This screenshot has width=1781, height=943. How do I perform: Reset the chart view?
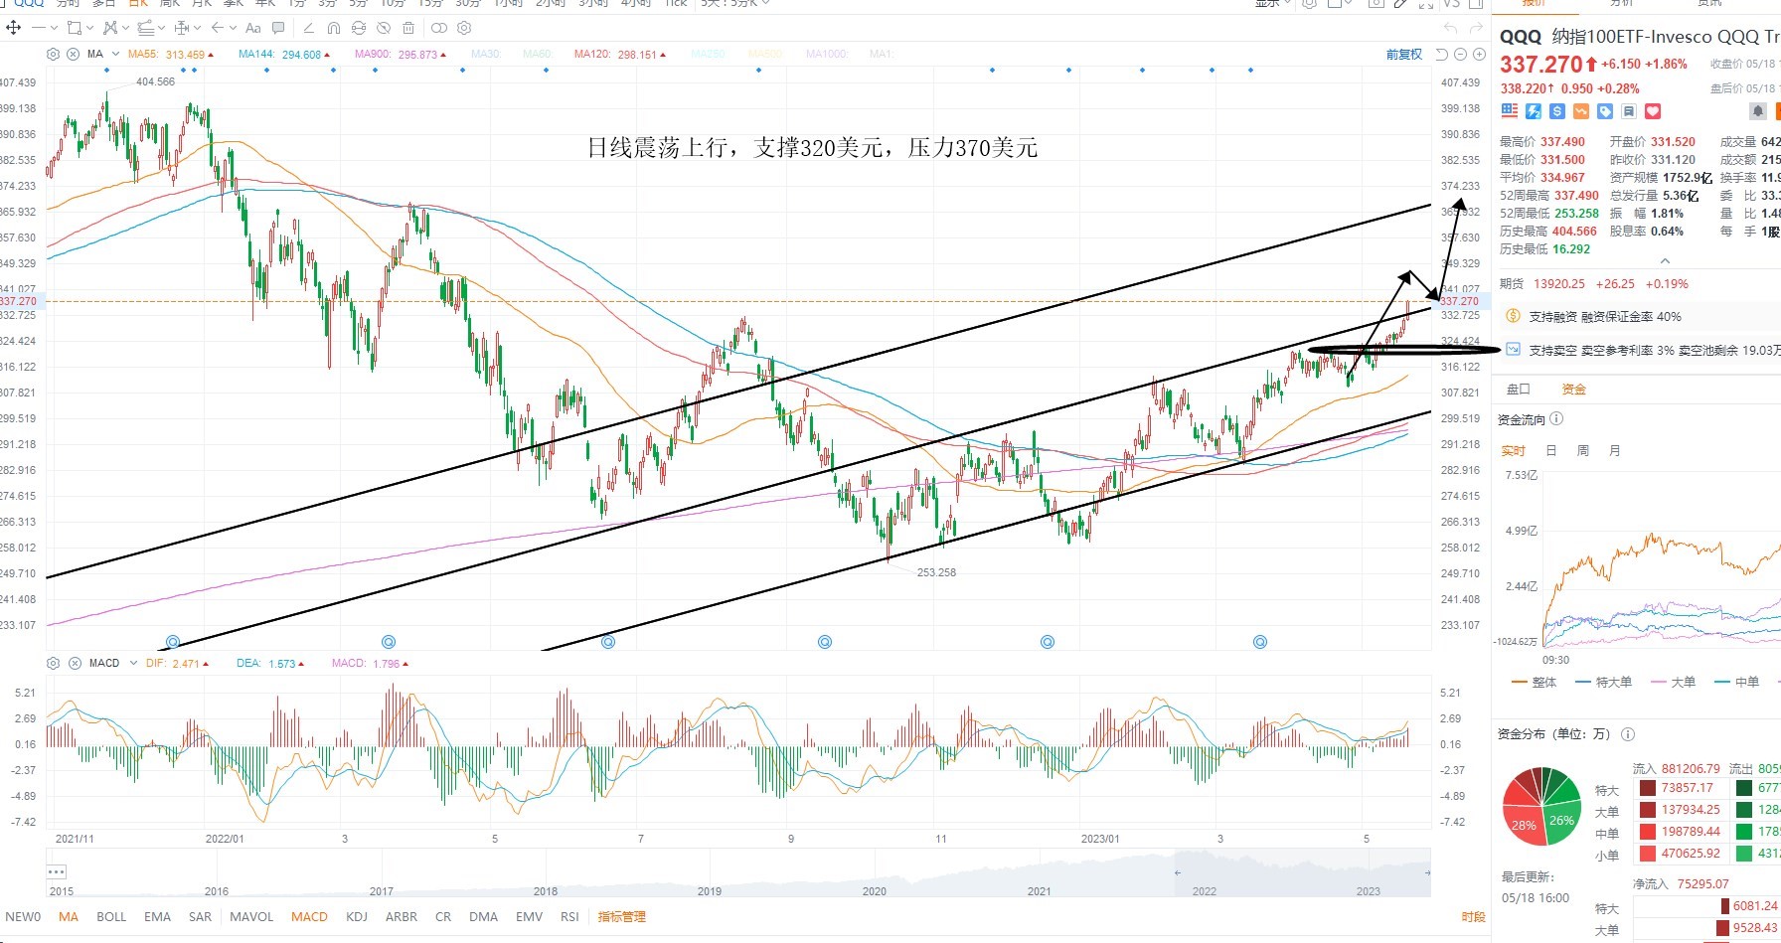[x=1442, y=55]
